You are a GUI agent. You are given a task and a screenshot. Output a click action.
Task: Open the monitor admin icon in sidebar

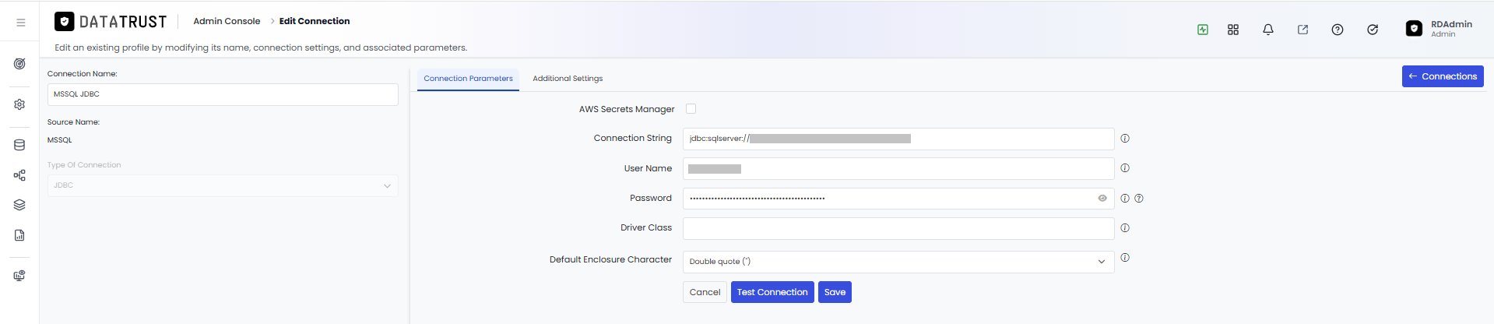coord(19,276)
